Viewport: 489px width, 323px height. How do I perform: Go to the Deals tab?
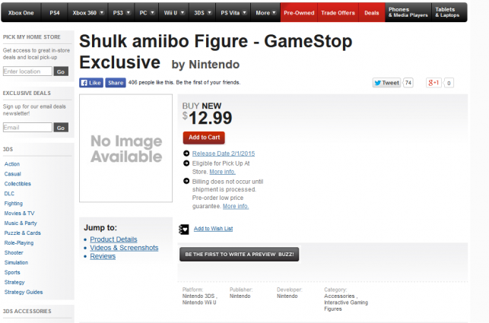(372, 13)
